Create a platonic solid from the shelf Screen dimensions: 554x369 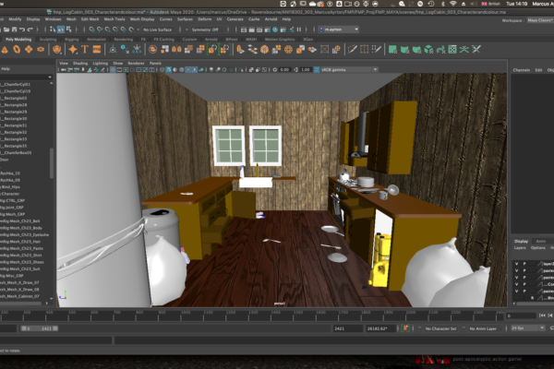[x=56, y=50]
